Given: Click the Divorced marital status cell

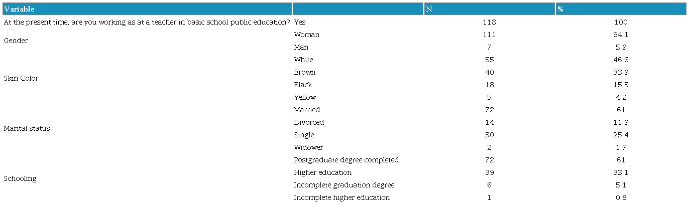Looking at the screenshot, I should pyautogui.click(x=309, y=123).
